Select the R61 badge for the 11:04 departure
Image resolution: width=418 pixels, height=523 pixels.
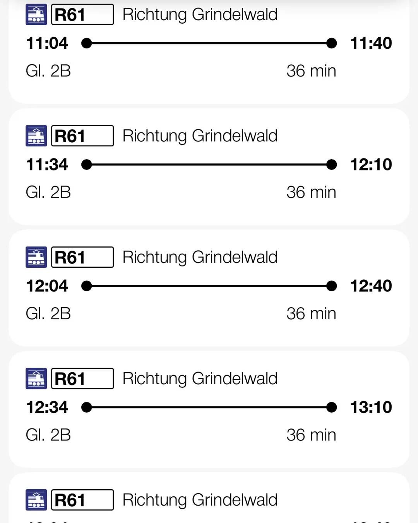coord(82,15)
